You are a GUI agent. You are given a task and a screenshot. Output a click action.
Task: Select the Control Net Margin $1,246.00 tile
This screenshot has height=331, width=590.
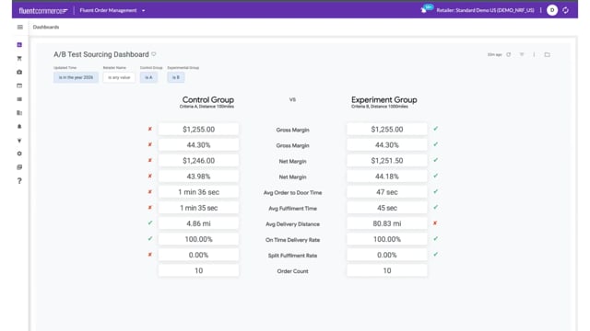coord(198,161)
